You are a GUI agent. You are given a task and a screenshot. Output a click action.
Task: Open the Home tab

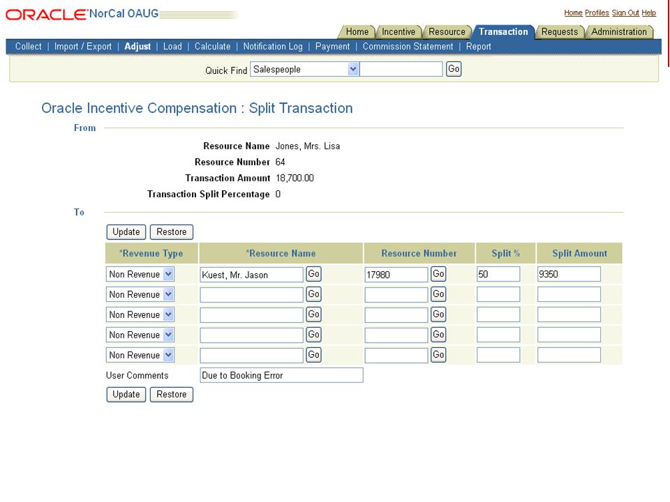click(x=357, y=31)
